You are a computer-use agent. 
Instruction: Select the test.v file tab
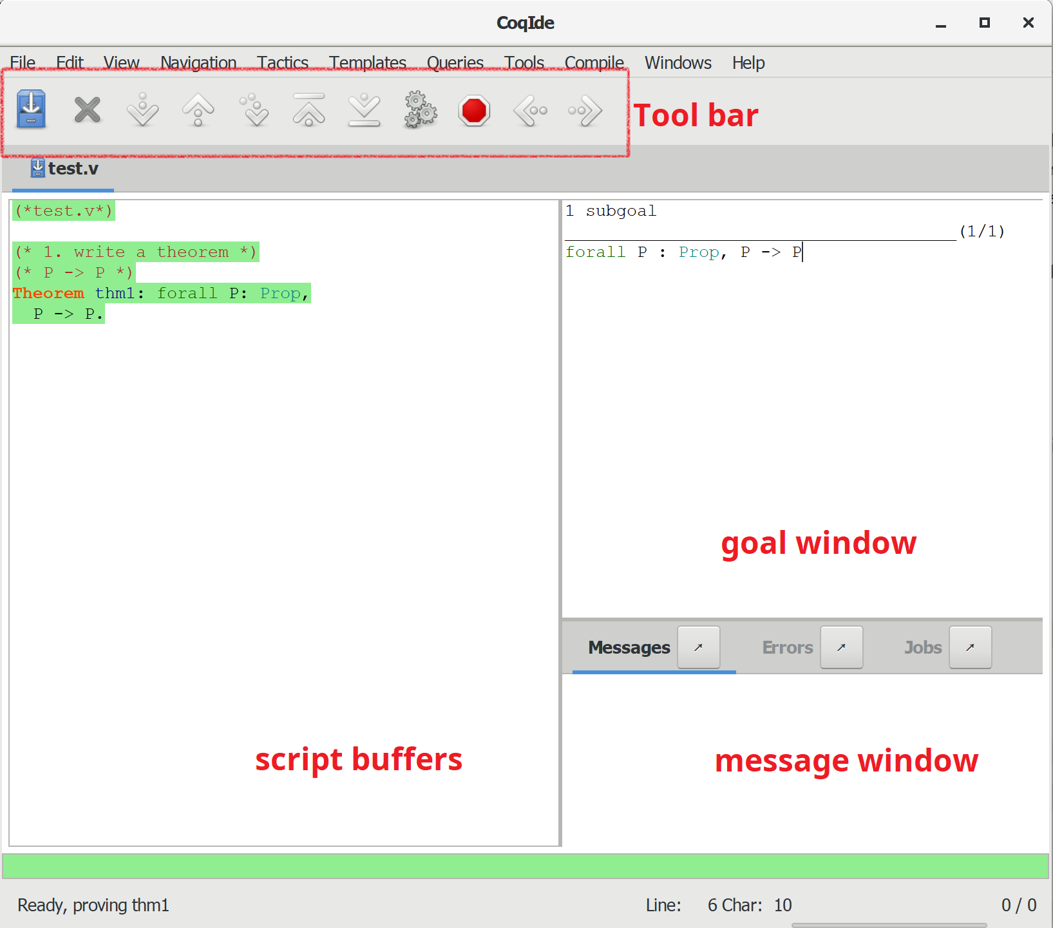click(64, 169)
